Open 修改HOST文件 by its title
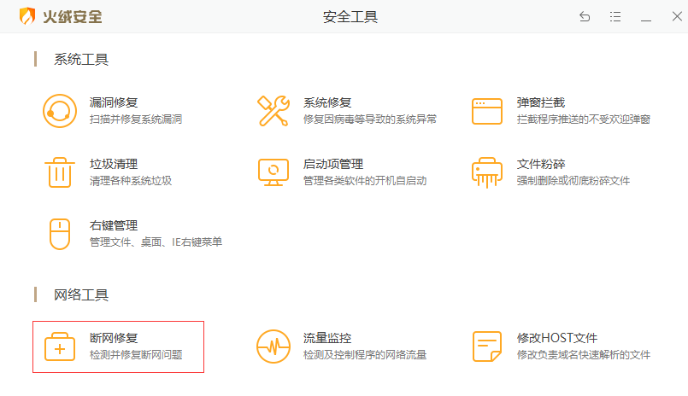Screen dimensions: 688x396 click(556, 338)
